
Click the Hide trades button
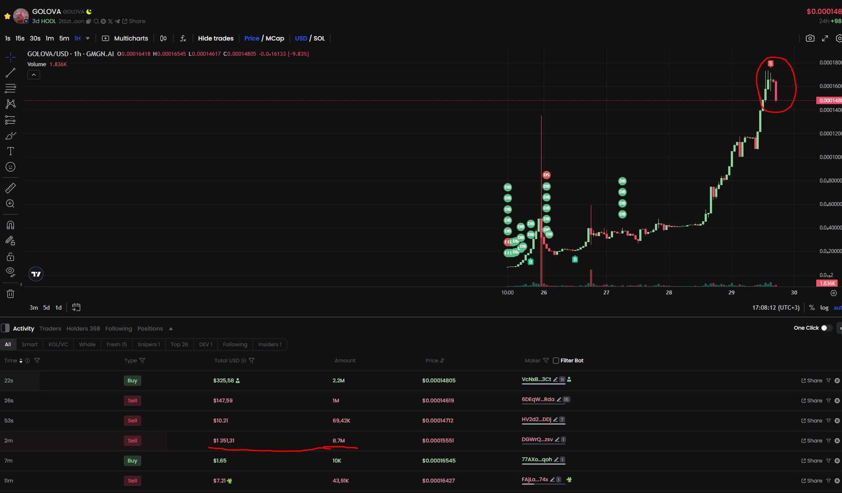(x=215, y=38)
